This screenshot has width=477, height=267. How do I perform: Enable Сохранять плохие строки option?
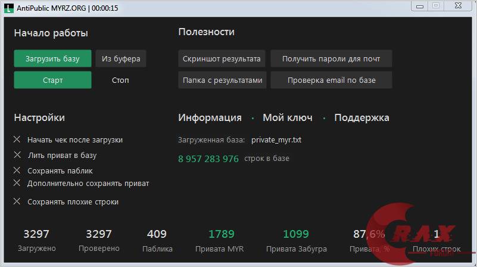click(x=17, y=201)
